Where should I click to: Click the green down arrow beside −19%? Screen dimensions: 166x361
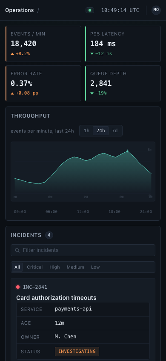92,93
